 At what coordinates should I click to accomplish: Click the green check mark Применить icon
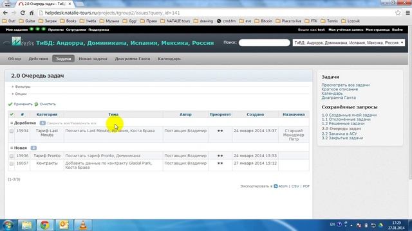pos(10,104)
